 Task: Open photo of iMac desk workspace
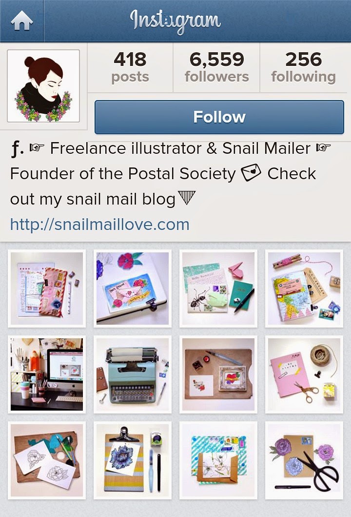[x=47, y=374]
